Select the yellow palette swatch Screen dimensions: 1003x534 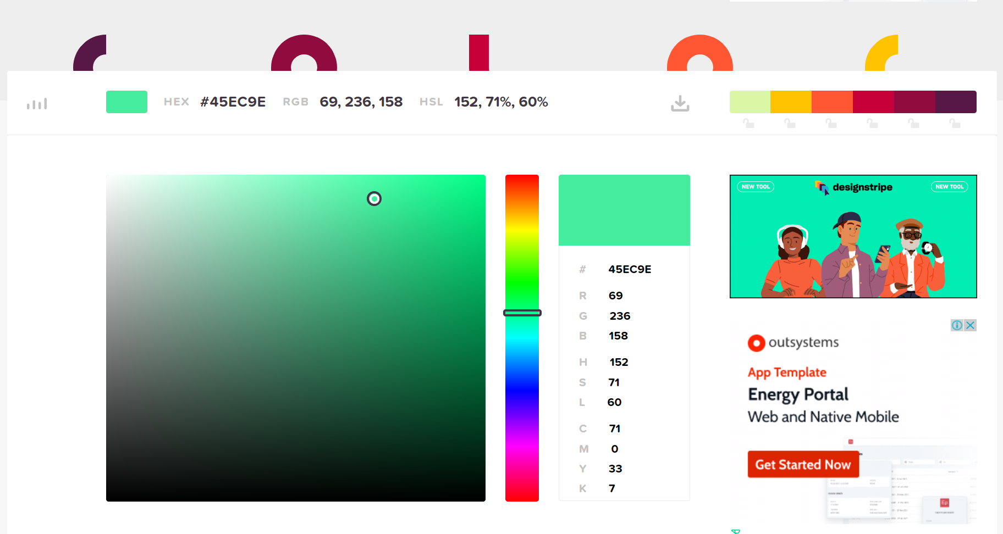point(791,102)
